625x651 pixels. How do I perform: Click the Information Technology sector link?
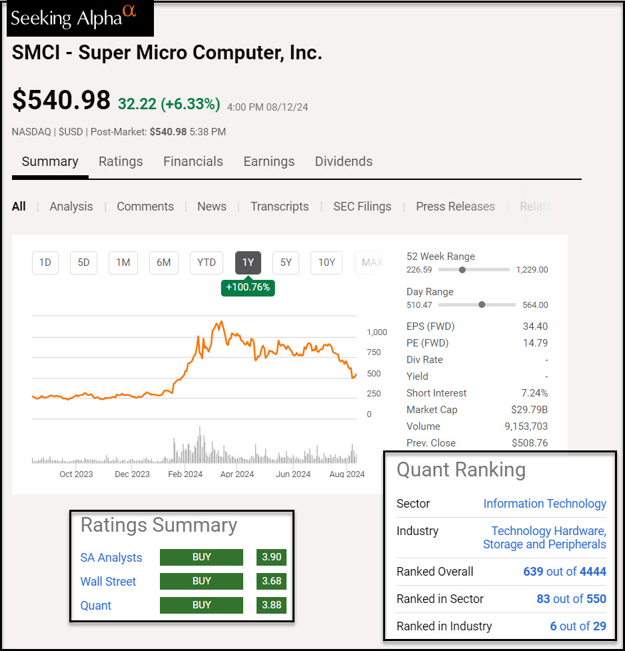pyautogui.click(x=544, y=504)
